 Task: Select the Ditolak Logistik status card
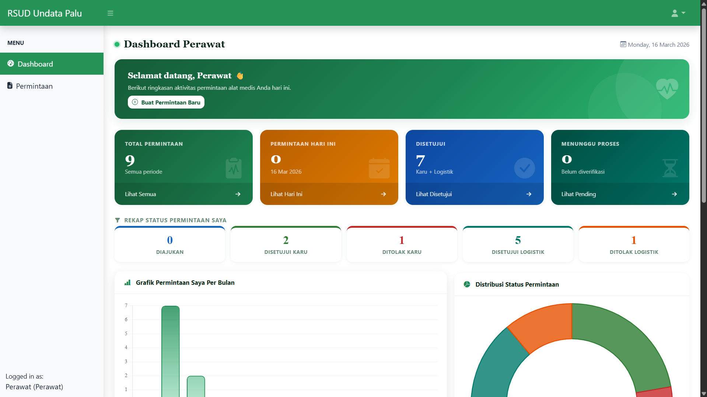coord(634,245)
